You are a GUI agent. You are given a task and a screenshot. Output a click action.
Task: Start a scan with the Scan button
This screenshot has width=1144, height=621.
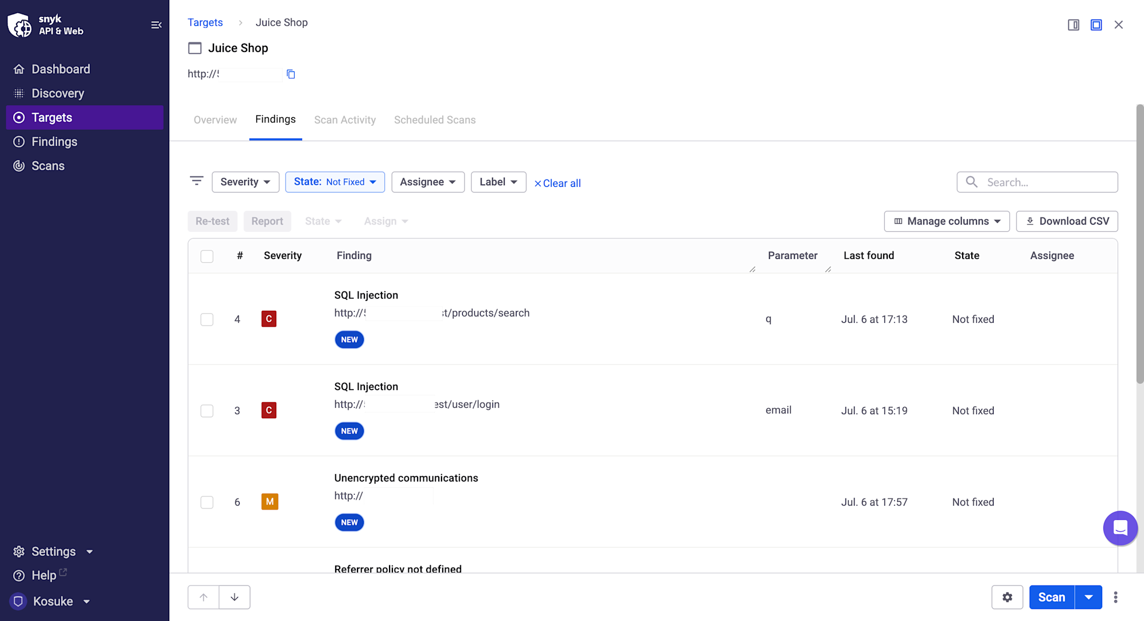coord(1052,597)
